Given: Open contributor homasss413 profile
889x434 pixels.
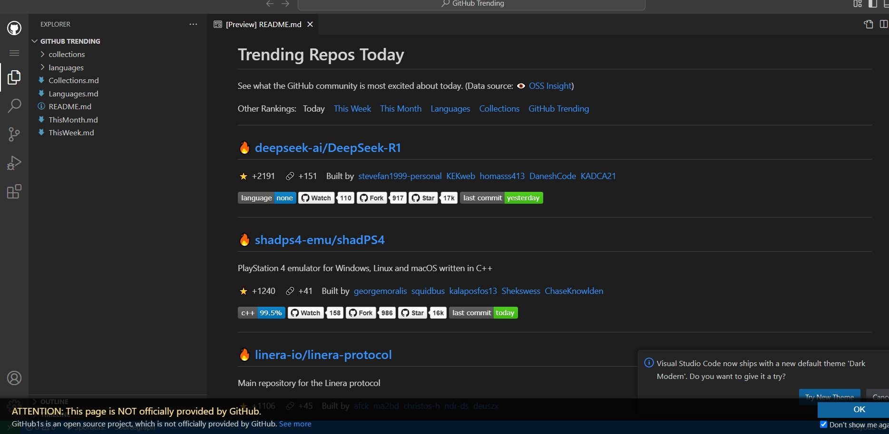Looking at the screenshot, I should [502, 176].
